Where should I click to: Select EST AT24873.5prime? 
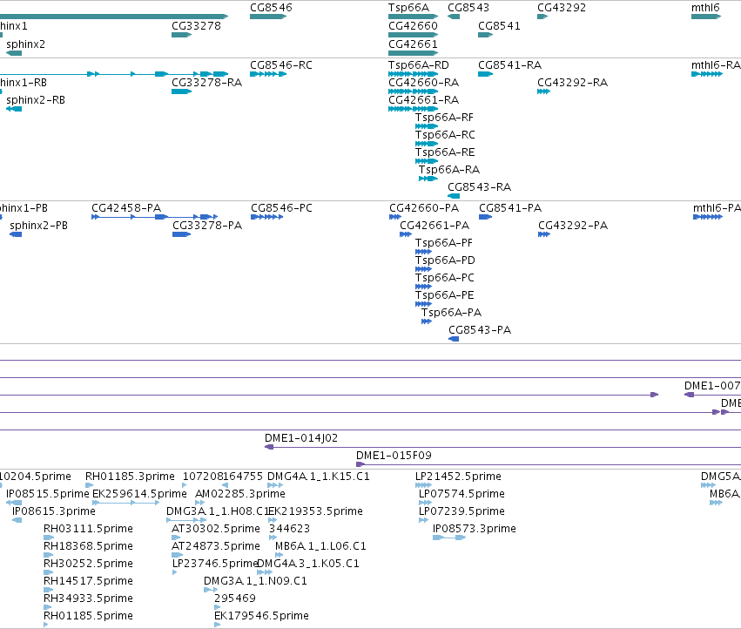pos(177,555)
